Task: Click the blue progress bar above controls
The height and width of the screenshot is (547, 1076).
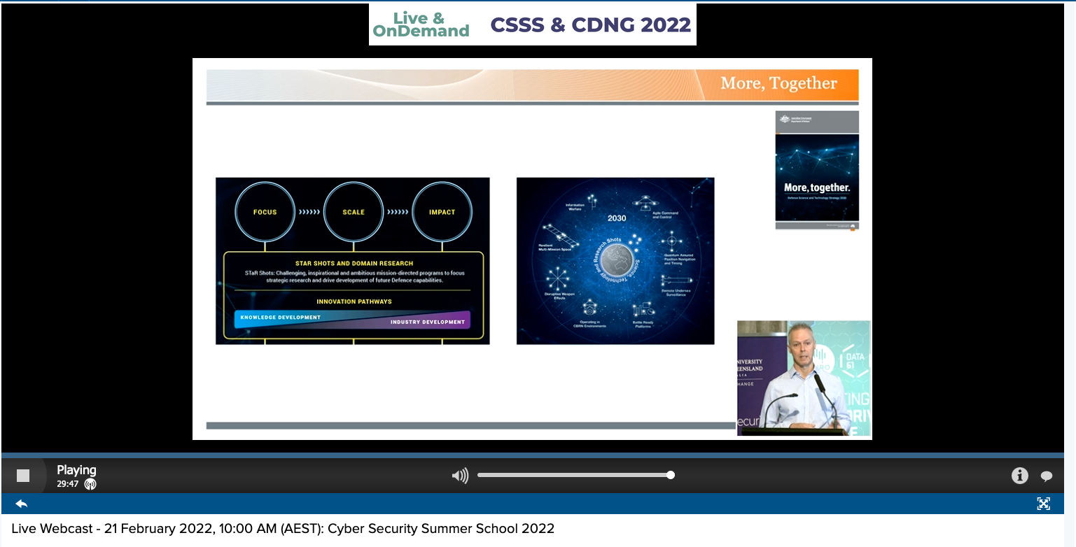Action: pos(532,455)
